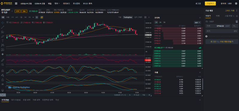
Task: Click the order type info icon
Action: point(237,16)
